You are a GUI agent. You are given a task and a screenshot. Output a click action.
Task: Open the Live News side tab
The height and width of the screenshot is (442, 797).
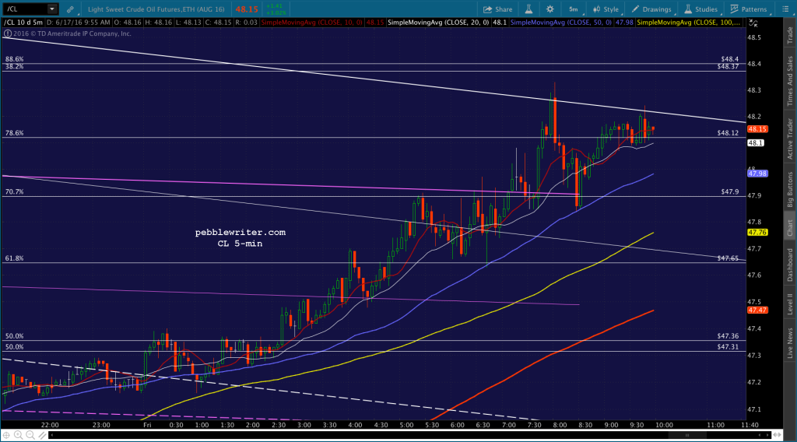coord(789,343)
